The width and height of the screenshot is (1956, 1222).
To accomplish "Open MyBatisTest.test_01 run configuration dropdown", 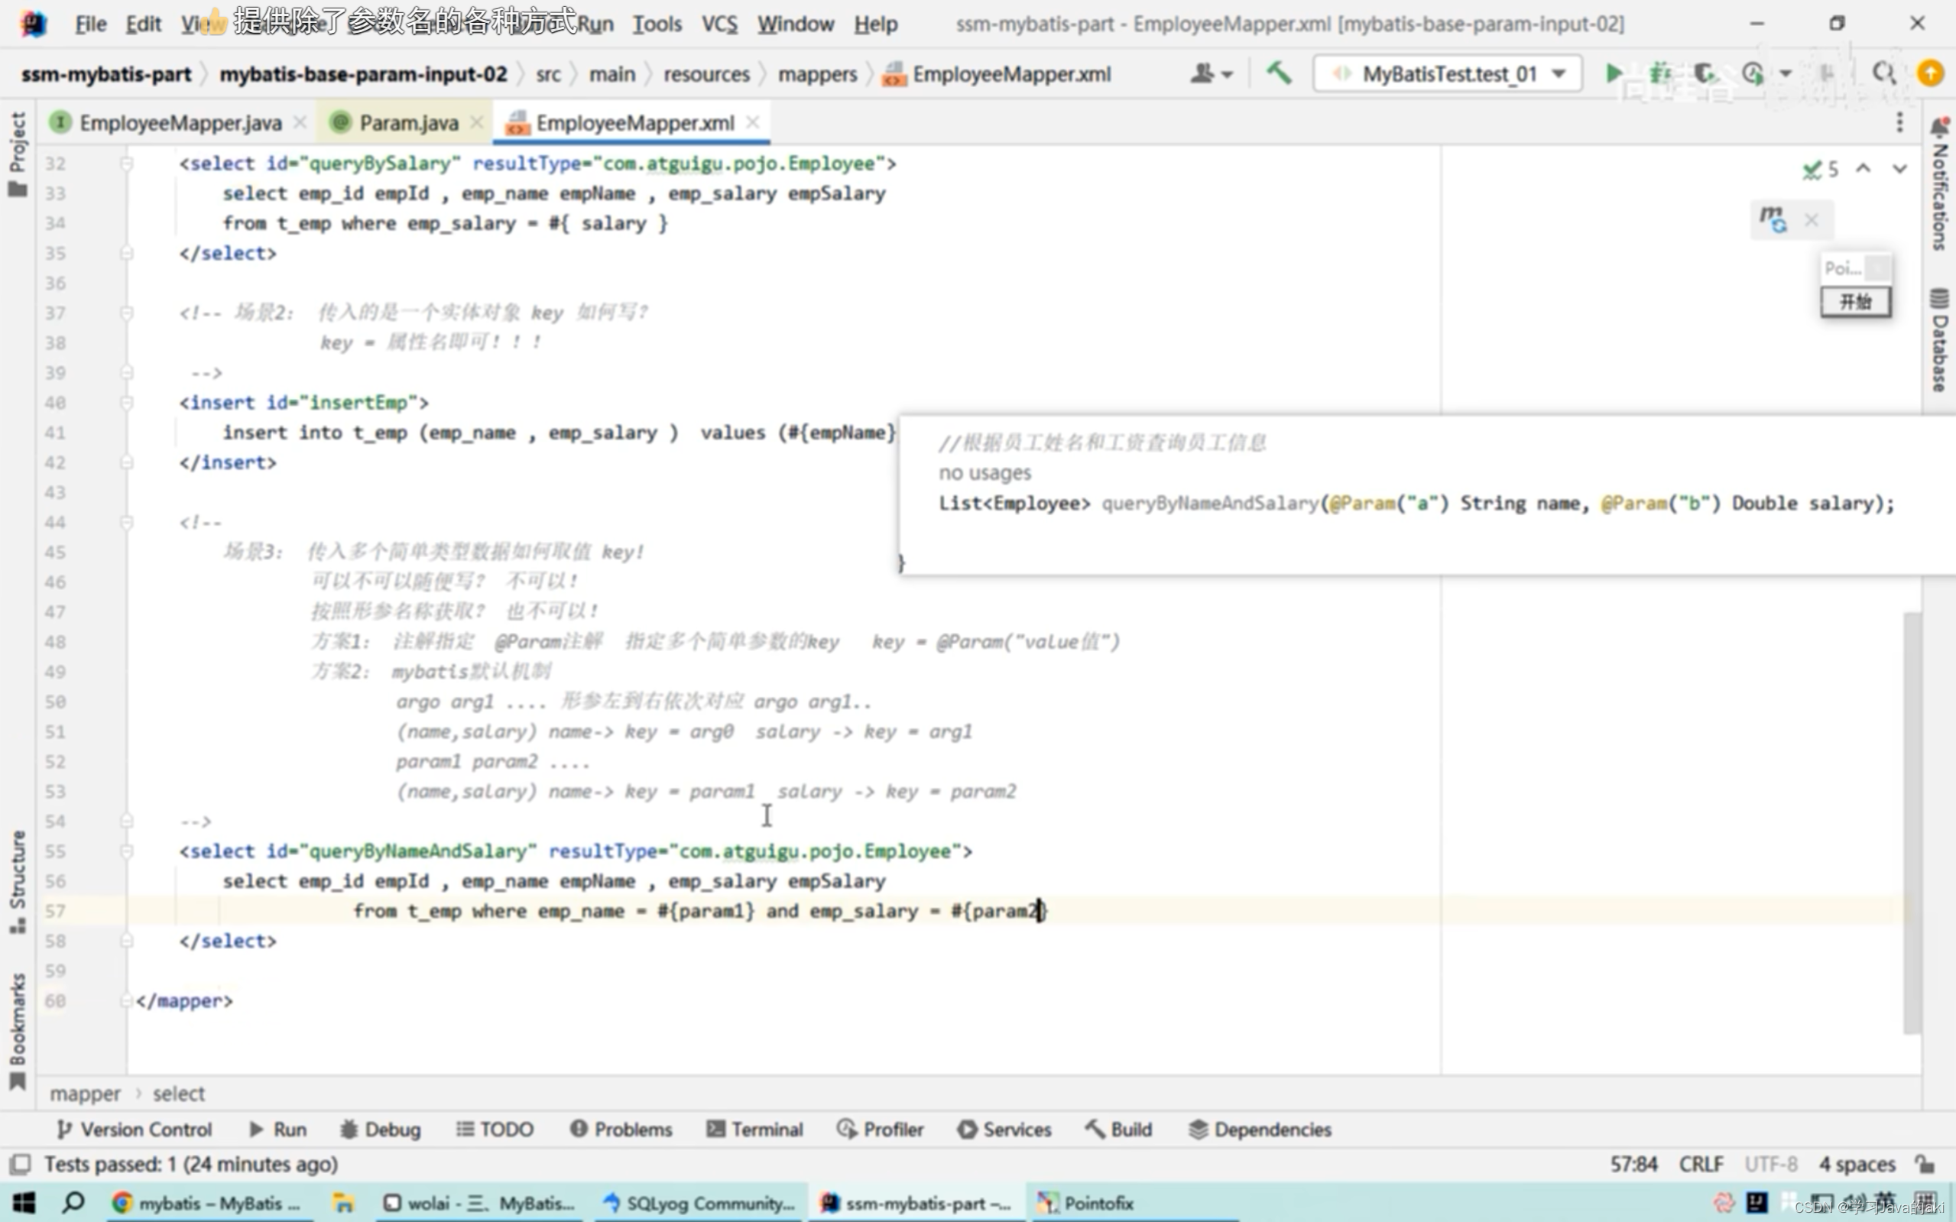I will point(1448,73).
